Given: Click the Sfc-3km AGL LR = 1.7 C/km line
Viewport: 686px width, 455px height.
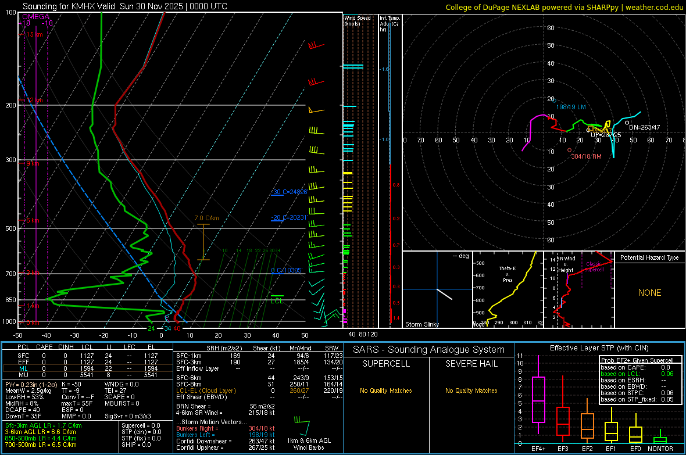Looking at the screenshot, I should tap(44, 425).
